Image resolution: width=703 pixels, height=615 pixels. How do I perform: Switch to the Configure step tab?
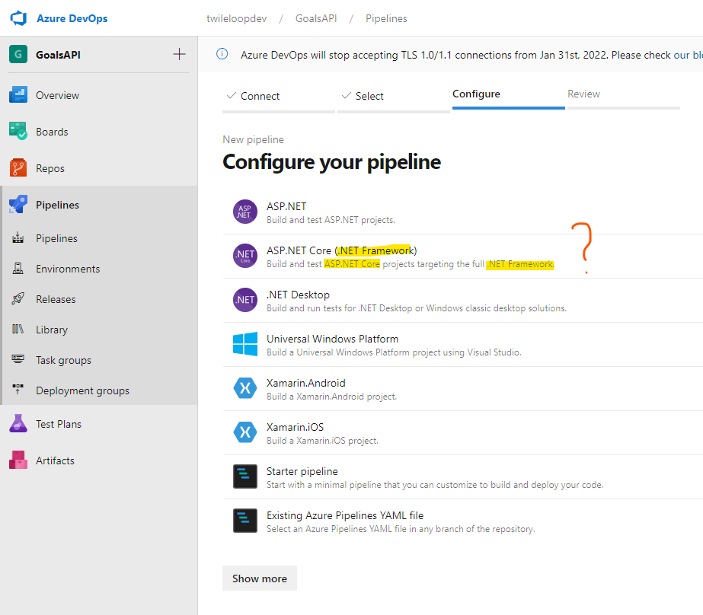(x=476, y=94)
